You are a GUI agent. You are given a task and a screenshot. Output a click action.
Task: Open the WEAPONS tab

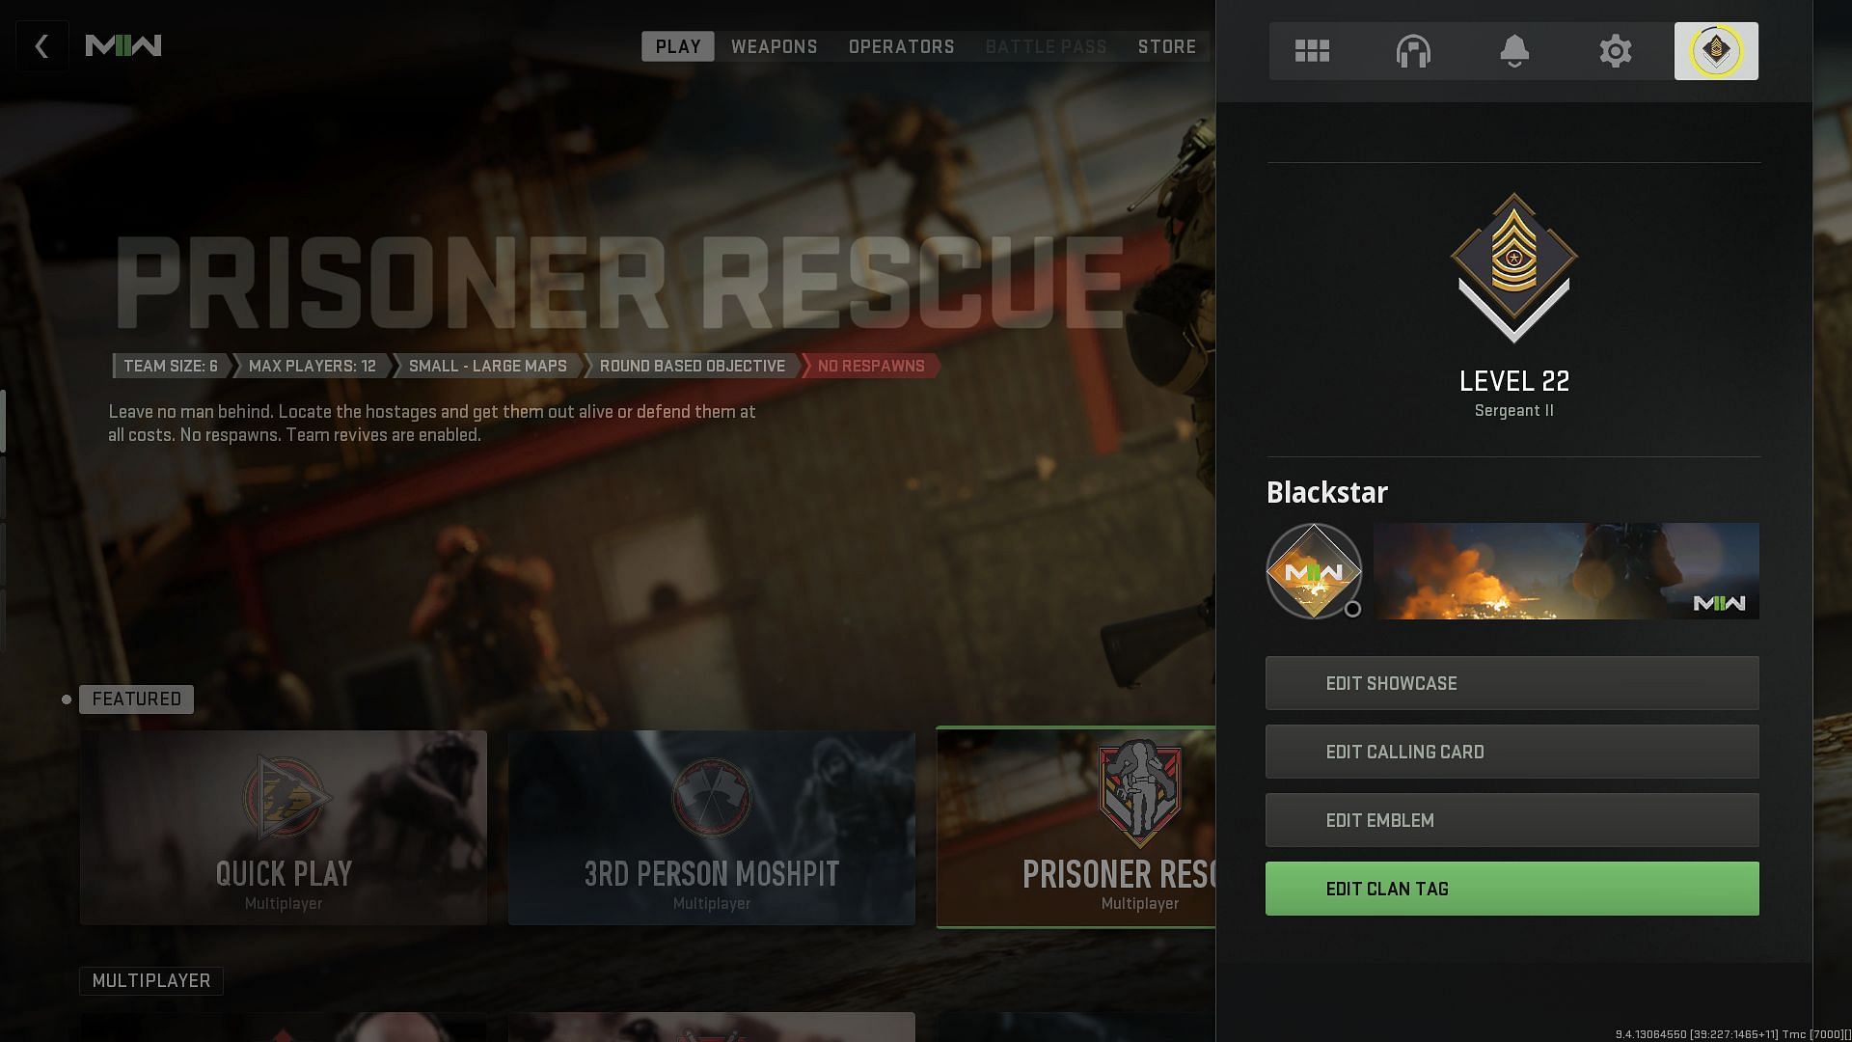click(x=775, y=45)
